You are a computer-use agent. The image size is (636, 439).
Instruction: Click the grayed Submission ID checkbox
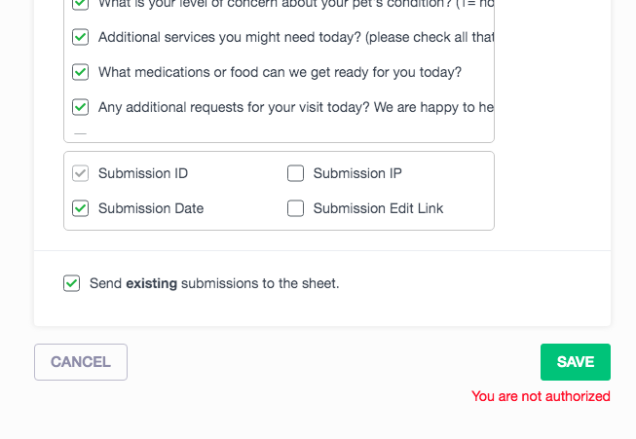pyautogui.click(x=81, y=173)
